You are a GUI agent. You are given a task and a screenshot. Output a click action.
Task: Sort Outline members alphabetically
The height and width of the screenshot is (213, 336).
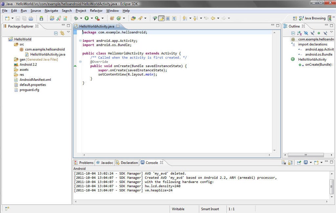tap(300, 33)
